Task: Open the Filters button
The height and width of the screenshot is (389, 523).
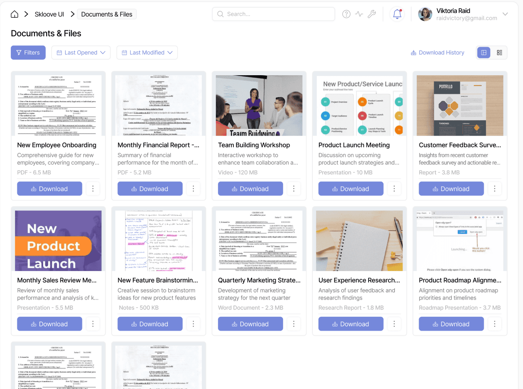Action: point(28,53)
